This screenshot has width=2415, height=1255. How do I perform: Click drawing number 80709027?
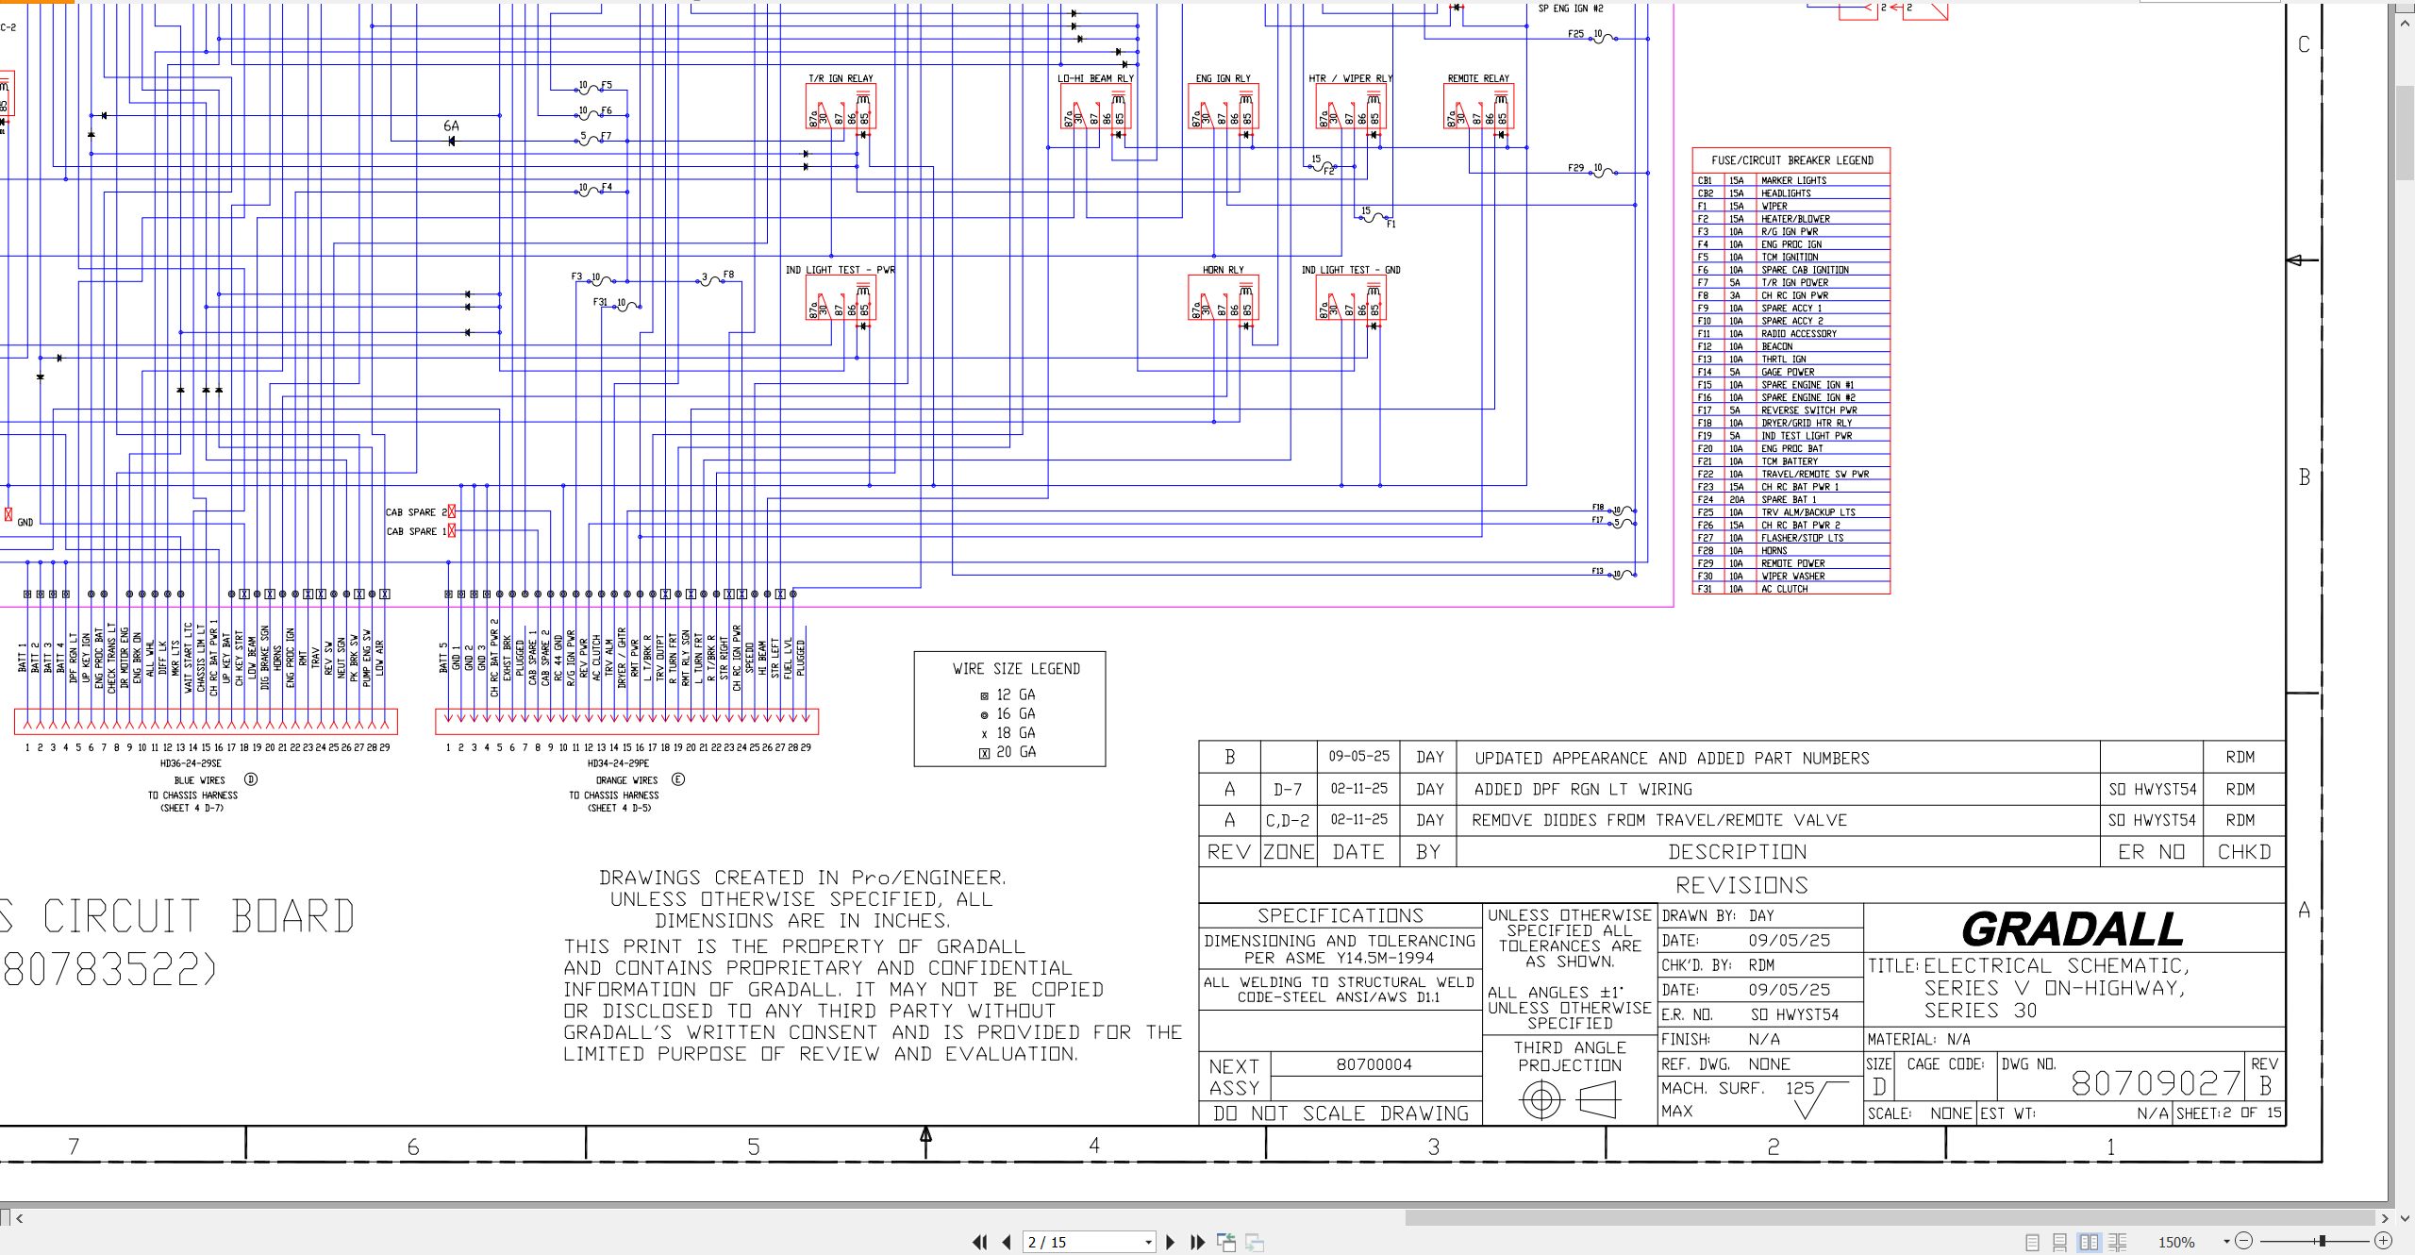pos(2155,1083)
